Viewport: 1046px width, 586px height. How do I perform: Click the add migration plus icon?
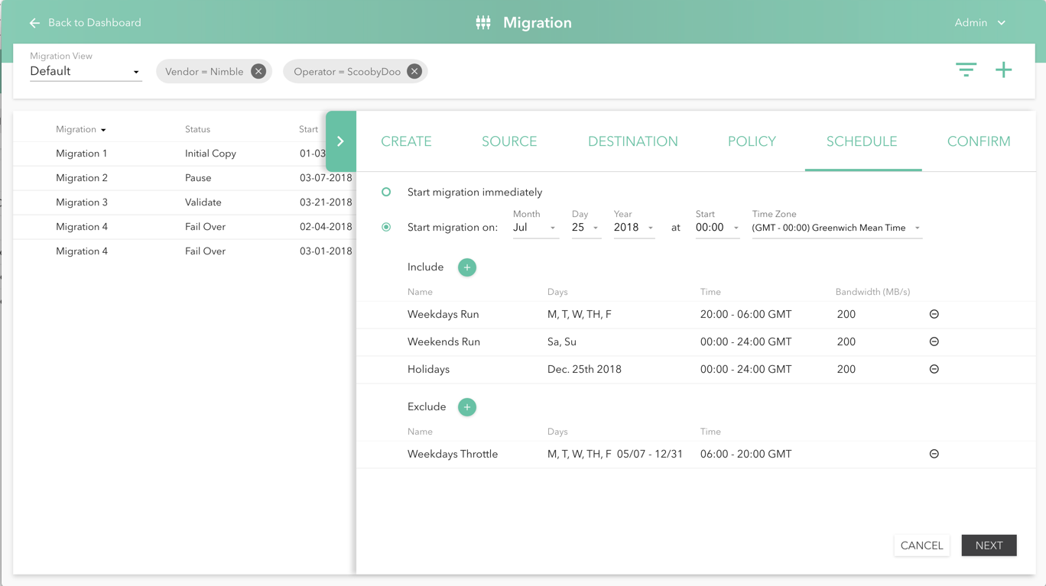point(1004,70)
